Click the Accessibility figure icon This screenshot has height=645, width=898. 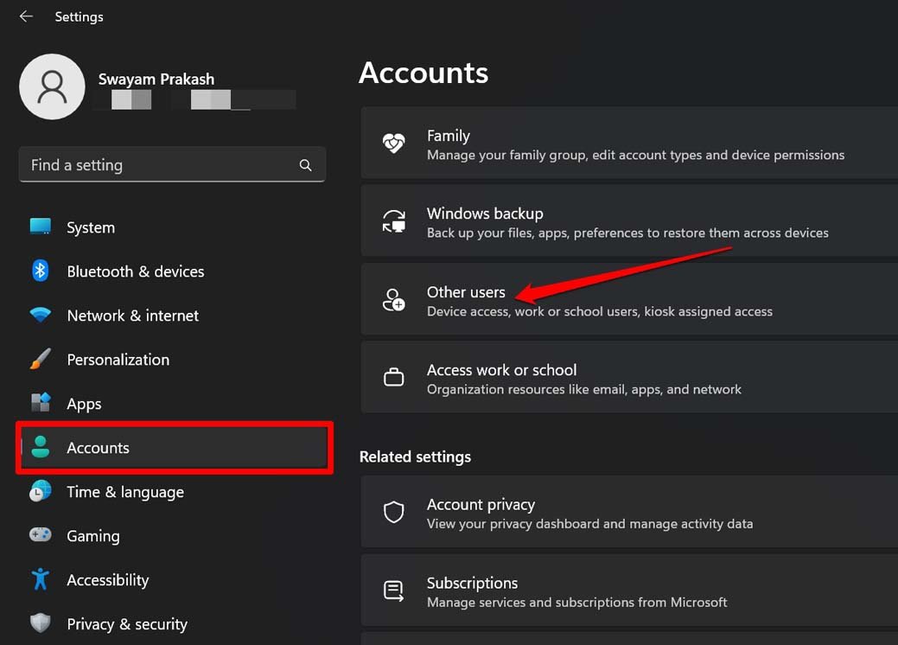(41, 579)
